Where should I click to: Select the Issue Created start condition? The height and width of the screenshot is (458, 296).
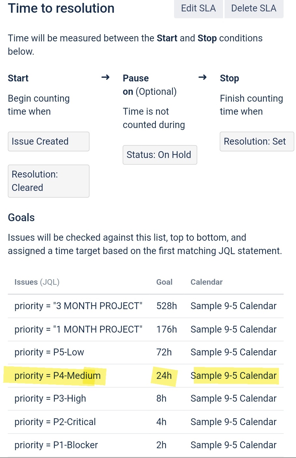[49, 141]
